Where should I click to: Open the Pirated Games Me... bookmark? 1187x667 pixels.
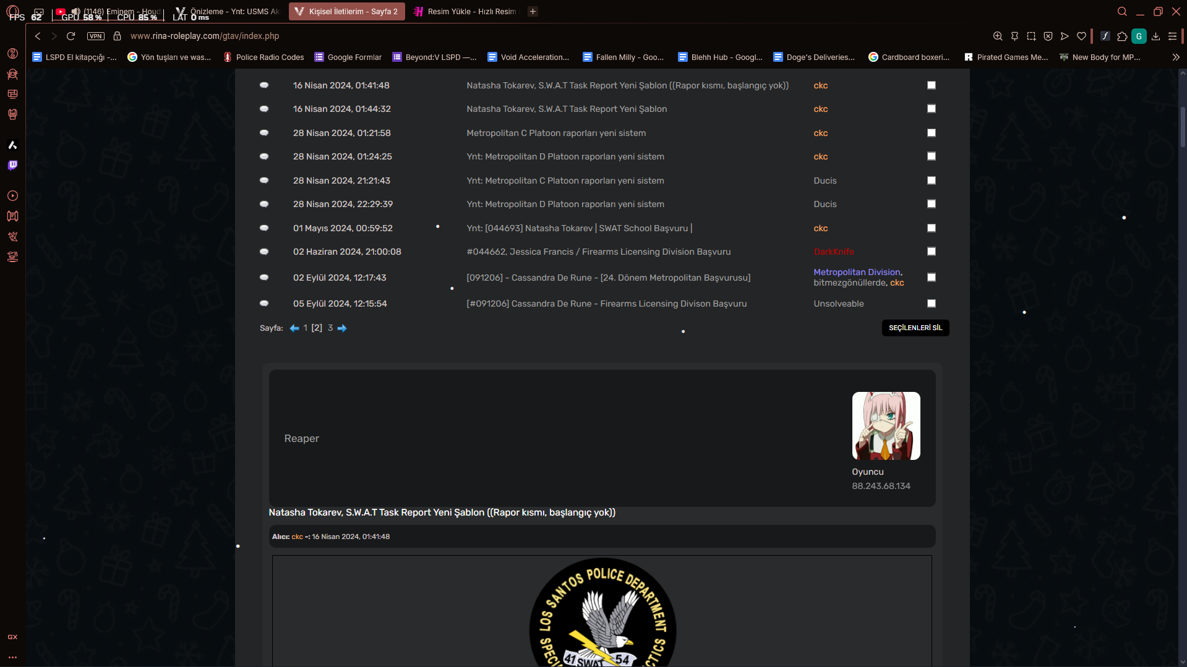pos(1006,57)
